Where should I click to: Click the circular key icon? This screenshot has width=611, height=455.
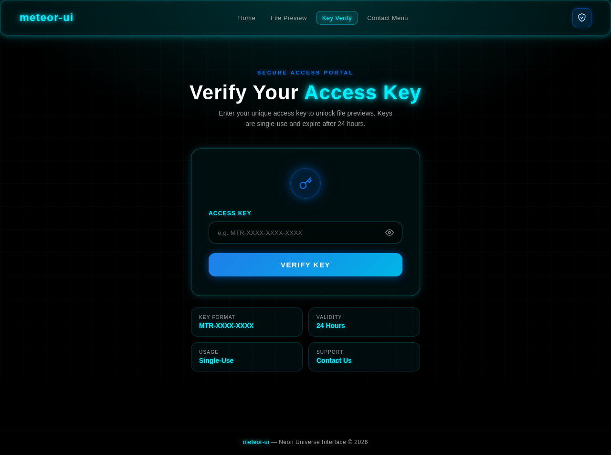pyautogui.click(x=305, y=183)
